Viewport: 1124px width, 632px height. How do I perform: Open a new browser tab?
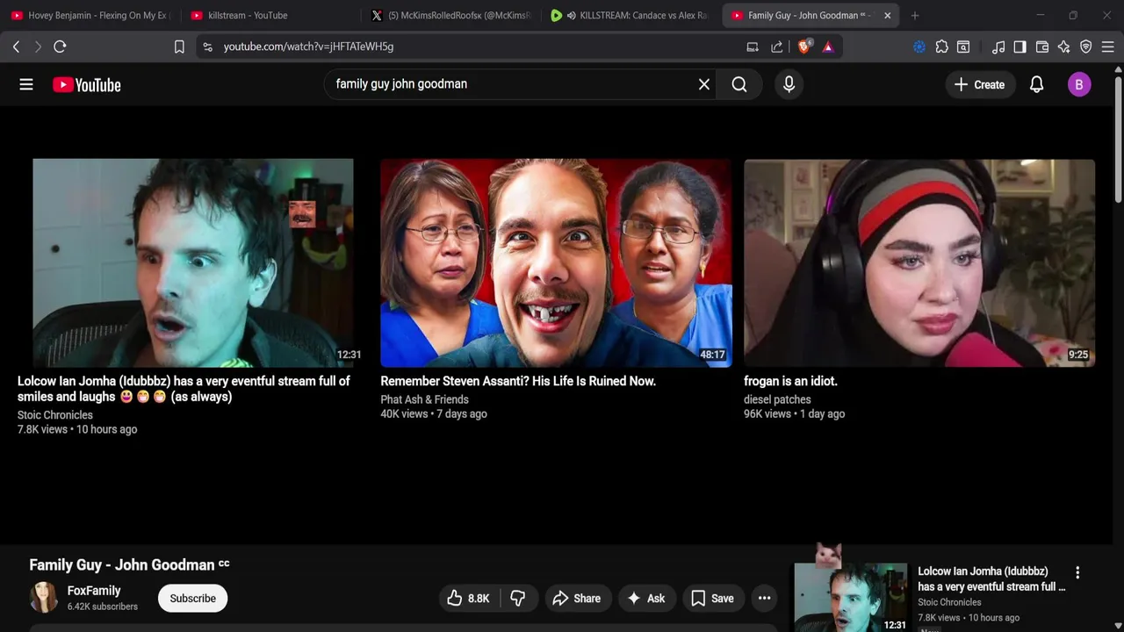click(x=915, y=15)
